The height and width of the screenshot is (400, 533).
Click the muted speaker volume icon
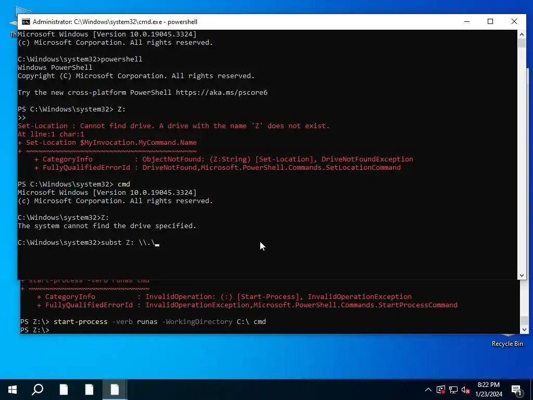click(466, 390)
